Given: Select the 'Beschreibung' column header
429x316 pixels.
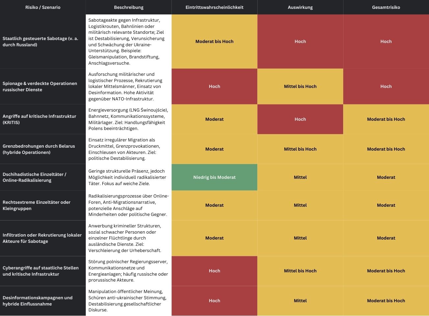Looking at the screenshot, I should [x=129, y=7].
